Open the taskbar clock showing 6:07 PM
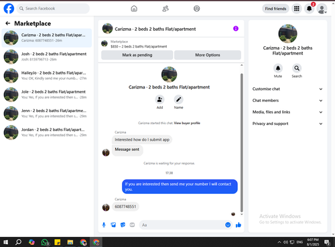335x247 pixels. [313, 242]
